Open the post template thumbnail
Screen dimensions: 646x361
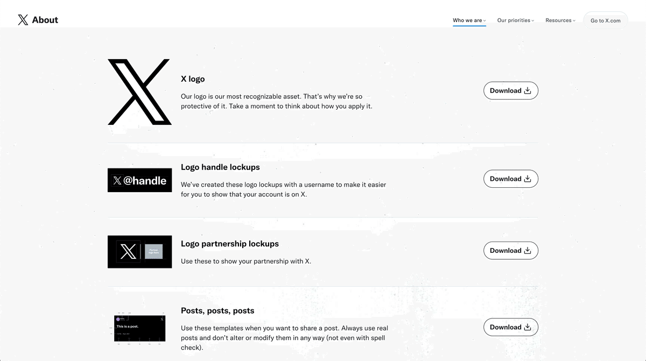pyautogui.click(x=139, y=328)
